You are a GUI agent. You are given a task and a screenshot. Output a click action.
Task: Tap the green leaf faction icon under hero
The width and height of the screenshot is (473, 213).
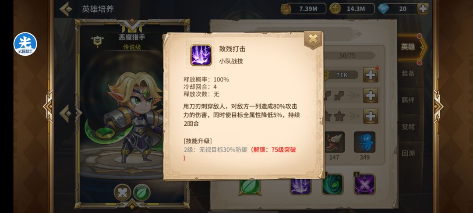point(142,192)
